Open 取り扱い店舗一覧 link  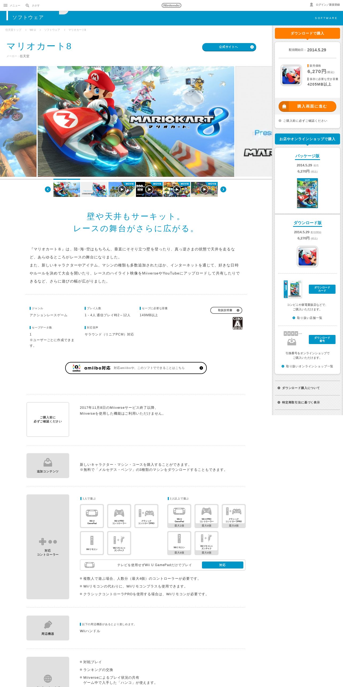point(307,318)
